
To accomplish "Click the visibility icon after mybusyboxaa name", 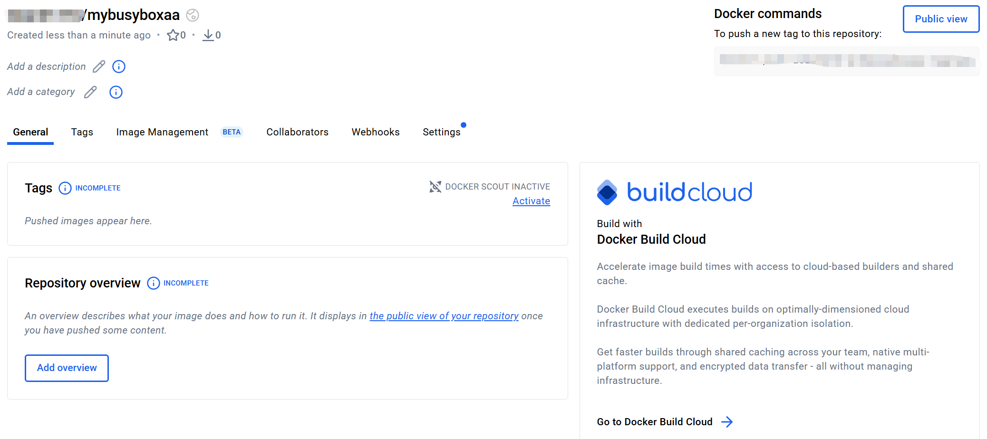I will click(x=193, y=15).
